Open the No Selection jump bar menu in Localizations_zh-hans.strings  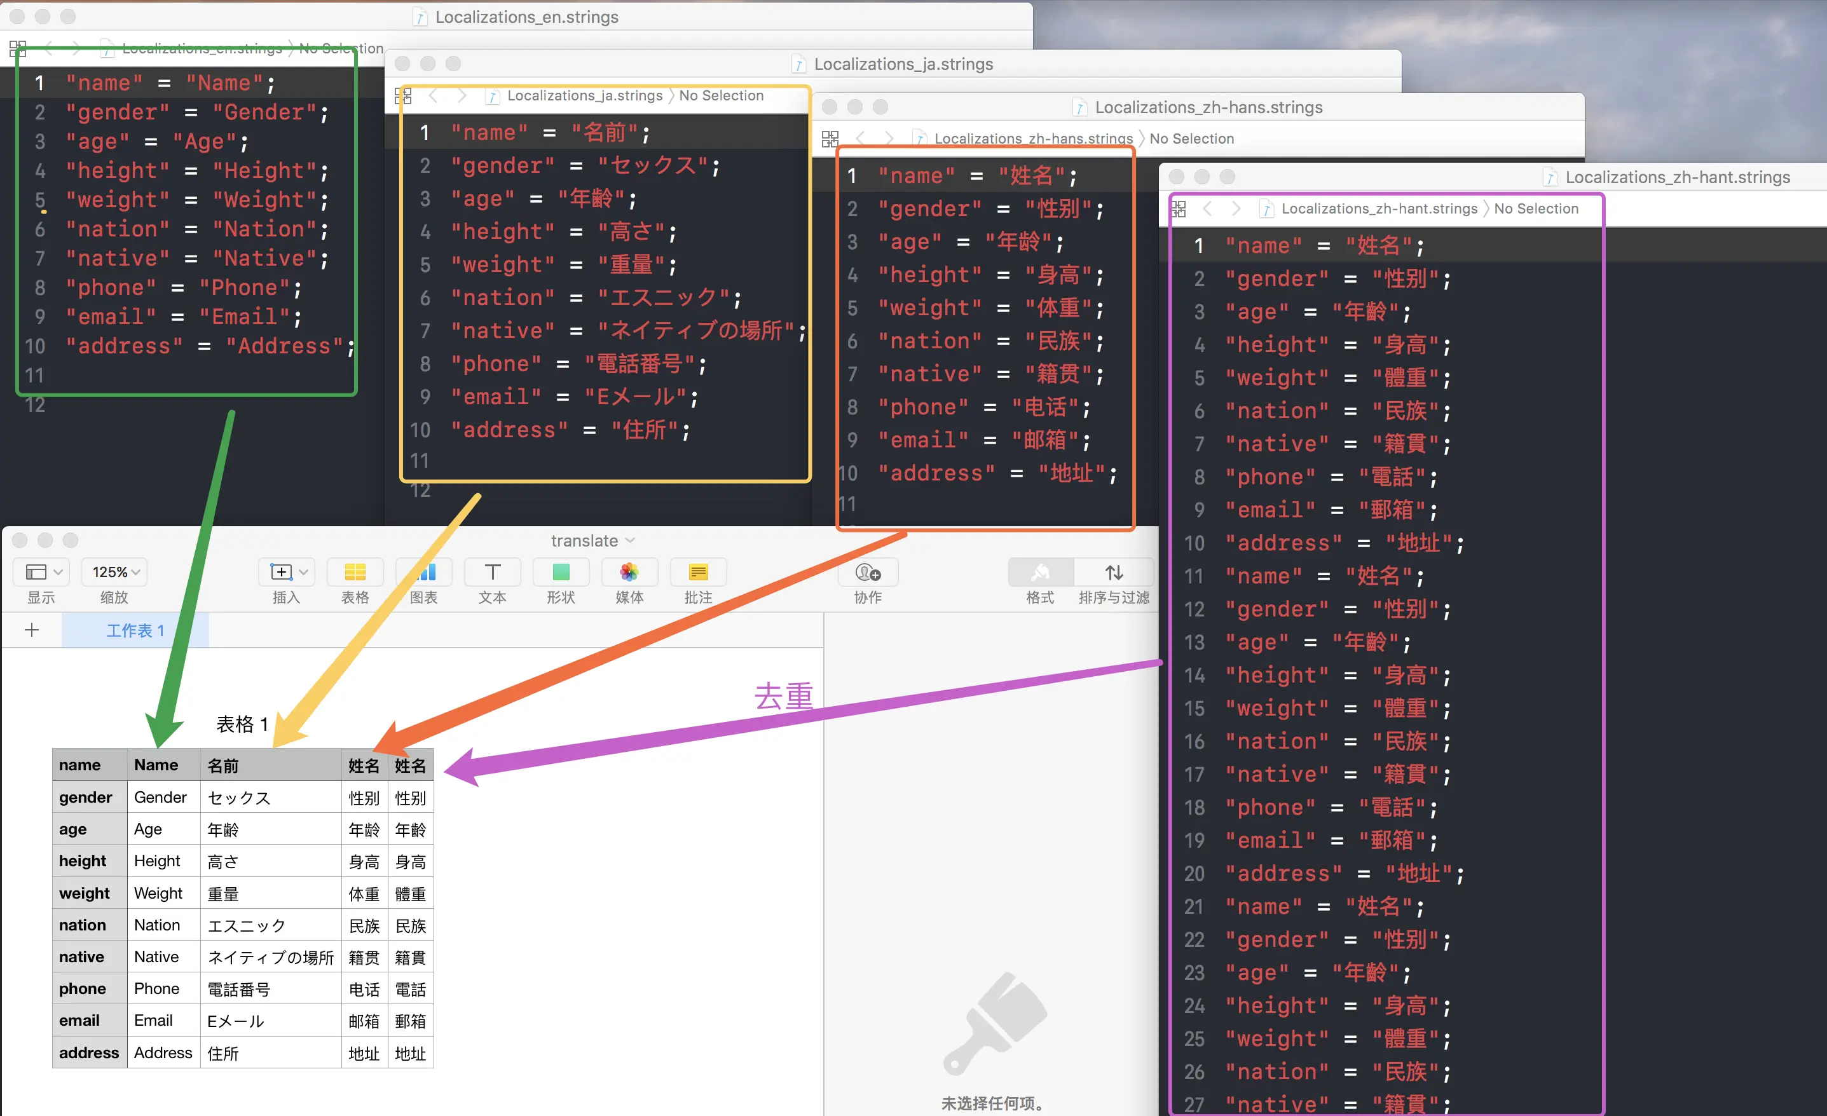pos(1191,138)
